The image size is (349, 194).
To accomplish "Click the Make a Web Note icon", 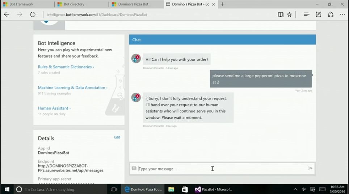I will point(318,14).
